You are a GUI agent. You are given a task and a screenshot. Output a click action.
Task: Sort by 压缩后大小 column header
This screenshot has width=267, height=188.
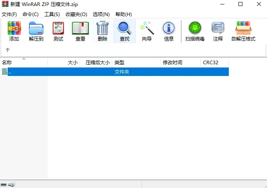tap(96, 62)
